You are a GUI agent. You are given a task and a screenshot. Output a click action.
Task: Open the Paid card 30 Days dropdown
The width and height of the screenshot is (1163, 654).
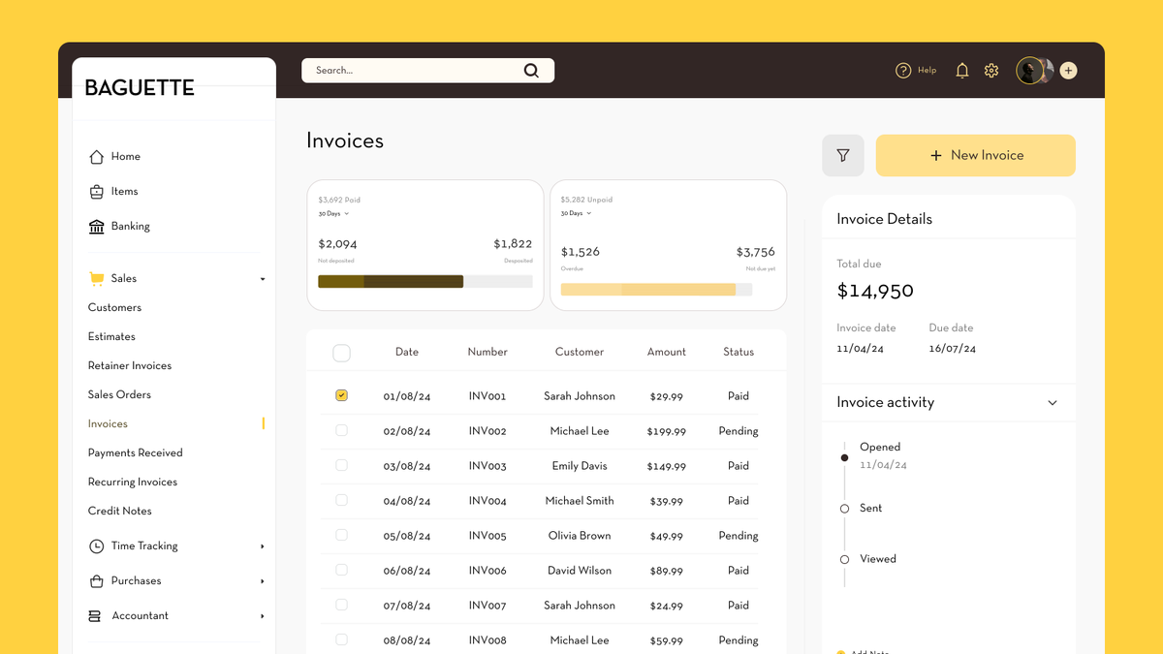click(x=333, y=213)
